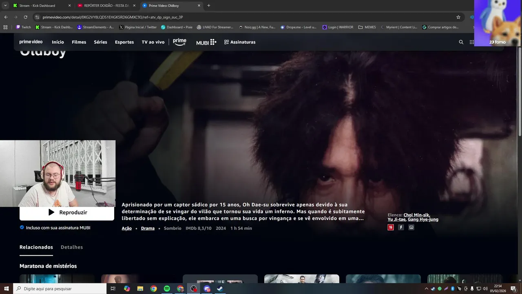Play Oldboy with Reproduzir button
The height and width of the screenshot is (294, 522).
point(67,212)
